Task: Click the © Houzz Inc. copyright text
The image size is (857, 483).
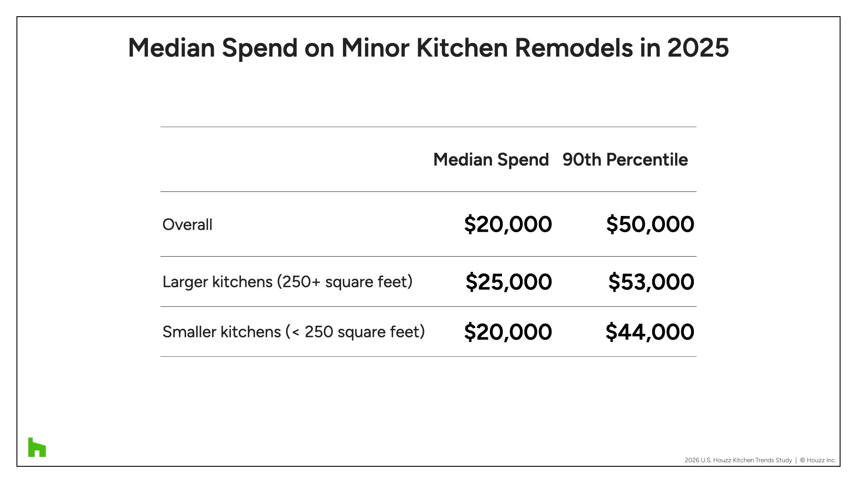Action: click(818, 460)
